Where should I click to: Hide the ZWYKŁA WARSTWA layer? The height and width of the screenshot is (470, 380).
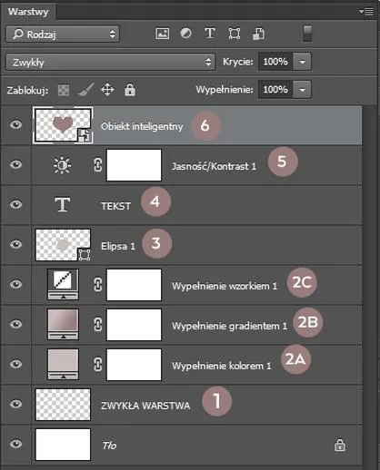coord(15,404)
